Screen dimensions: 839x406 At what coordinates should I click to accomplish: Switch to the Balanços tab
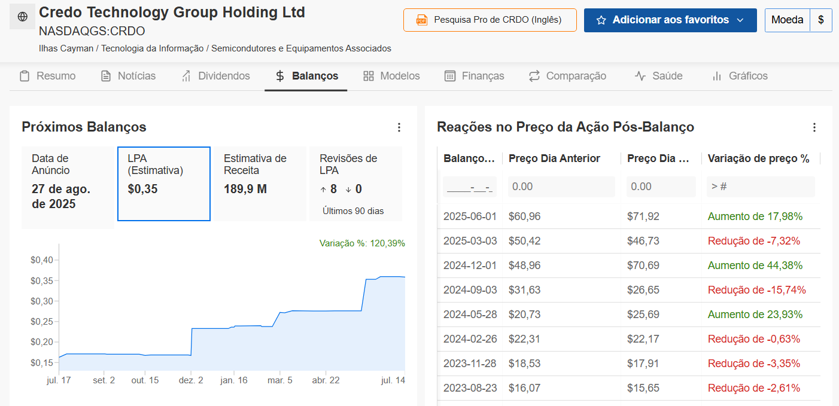coord(306,76)
